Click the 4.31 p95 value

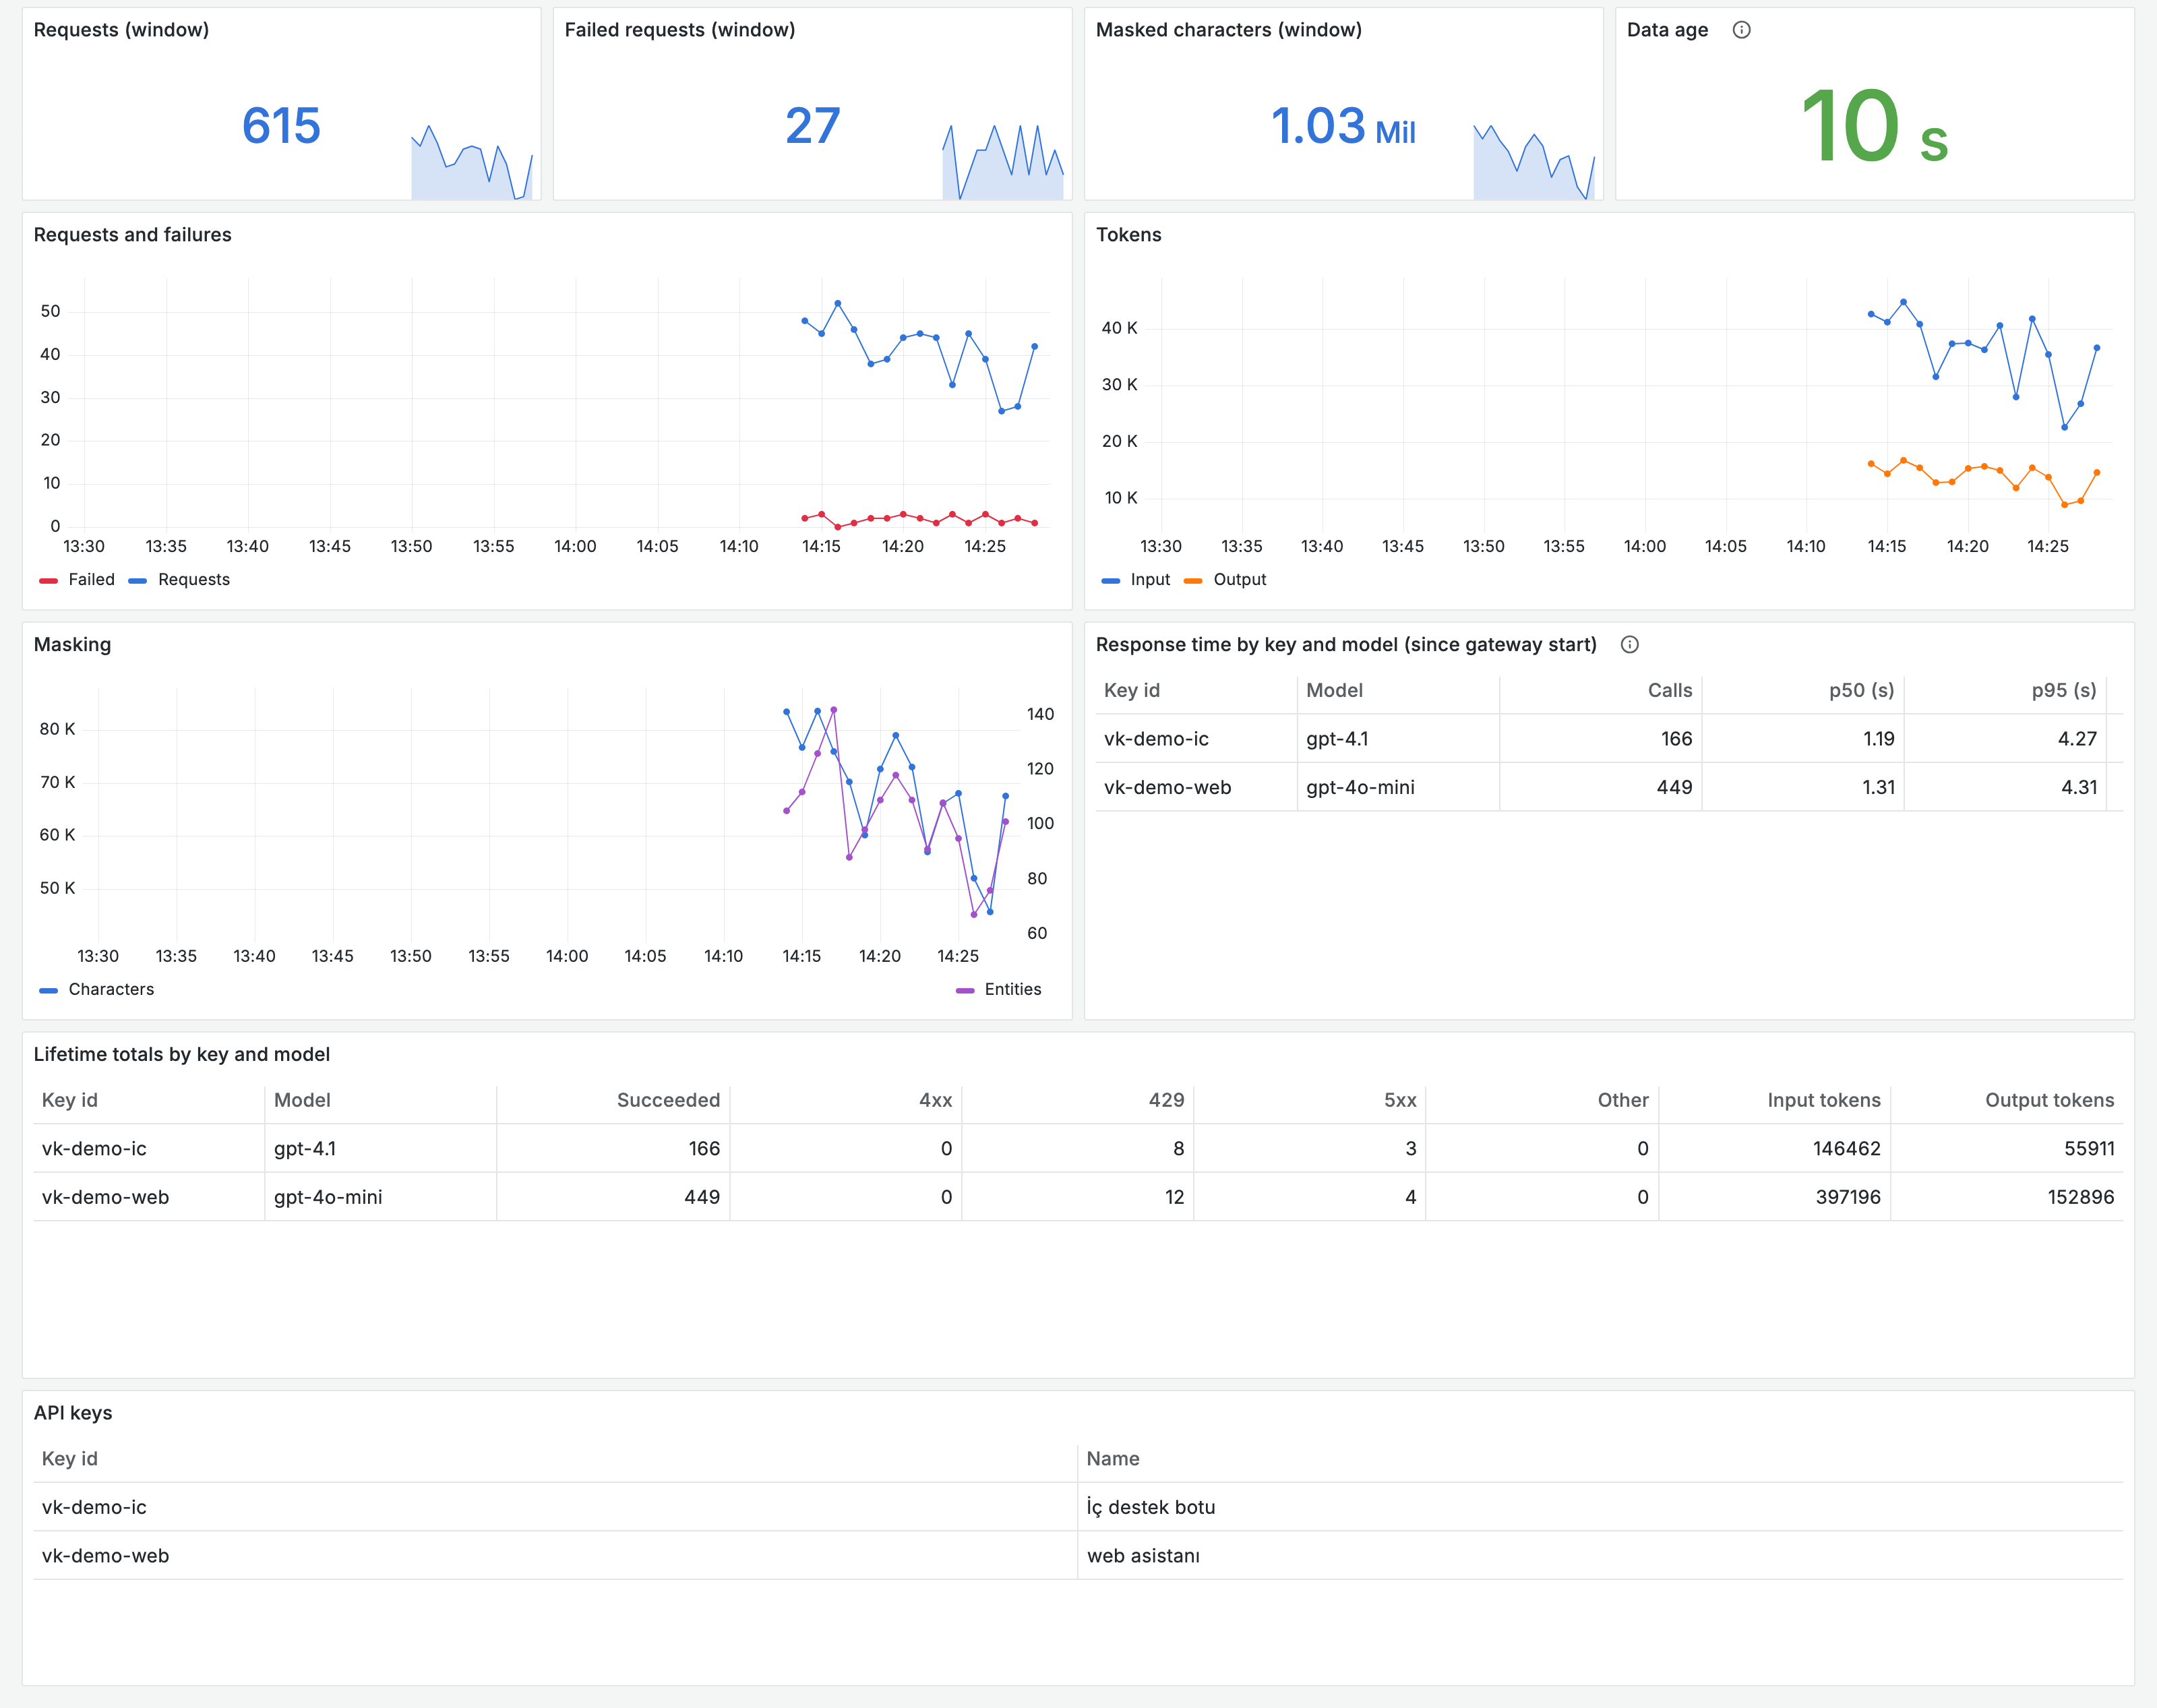(2078, 788)
